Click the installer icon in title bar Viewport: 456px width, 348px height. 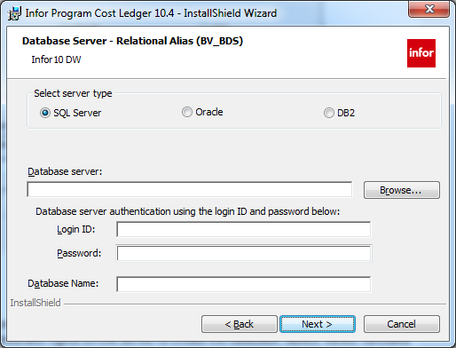(x=14, y=13)
